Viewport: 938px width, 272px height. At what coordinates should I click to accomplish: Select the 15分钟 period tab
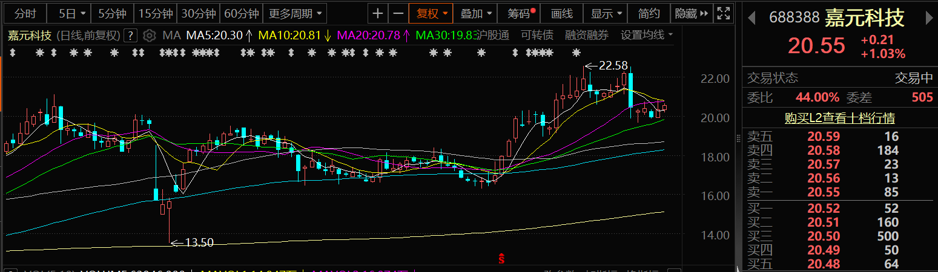[x=156, y=13]
